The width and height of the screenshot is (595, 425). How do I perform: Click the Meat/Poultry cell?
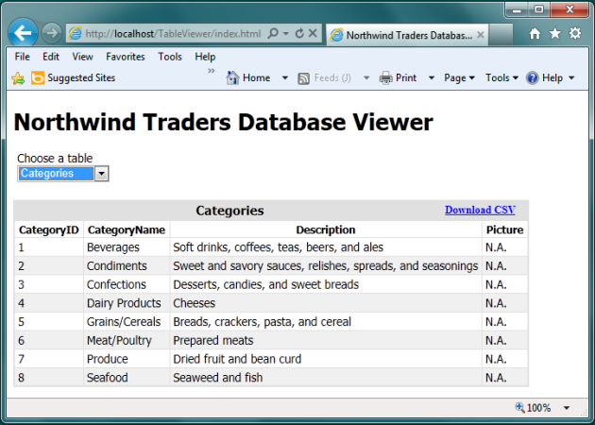coord(127,340)
